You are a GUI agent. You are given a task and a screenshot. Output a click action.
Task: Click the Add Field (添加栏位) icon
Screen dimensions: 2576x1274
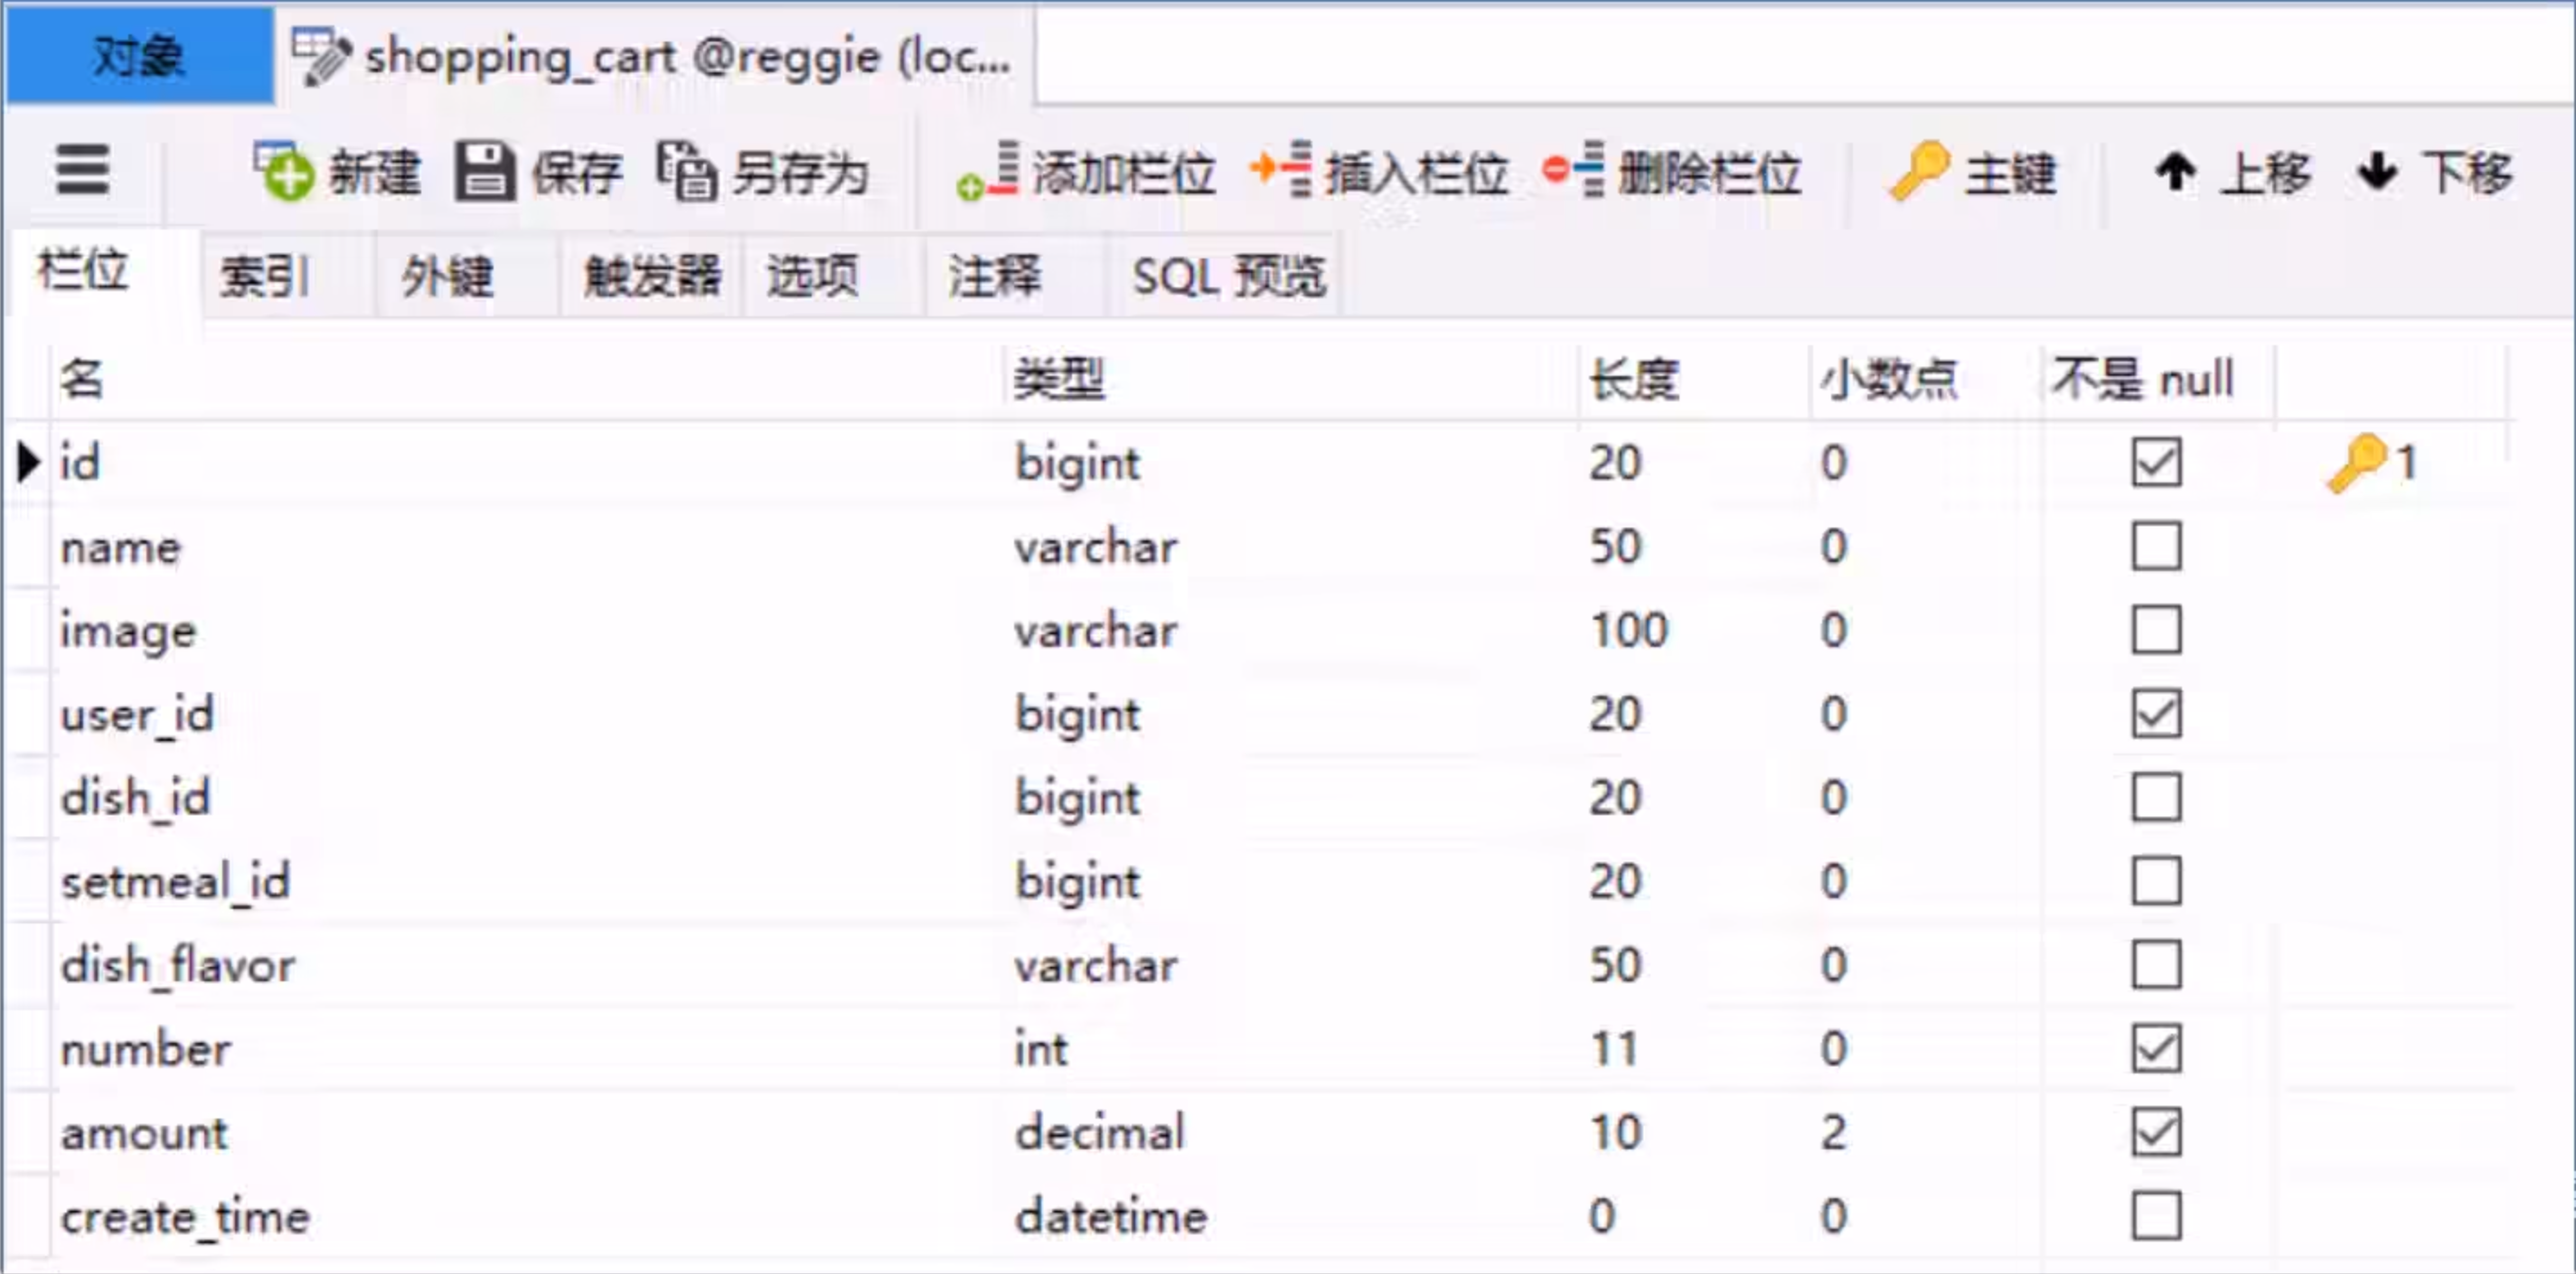988,172
